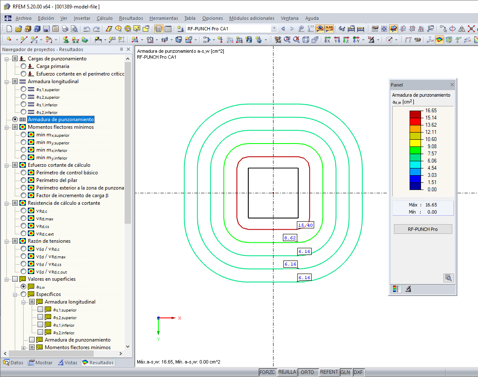Select the Factor de incremento de carga β option
Screen dimensions: 478x377
(24, 195)
